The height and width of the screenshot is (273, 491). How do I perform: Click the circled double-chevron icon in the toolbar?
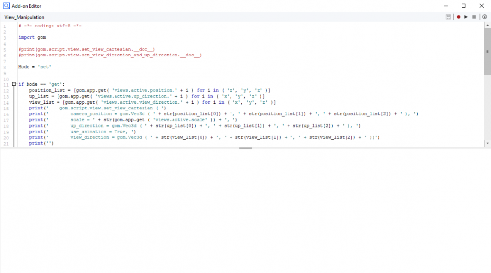[x=485, y=17]
